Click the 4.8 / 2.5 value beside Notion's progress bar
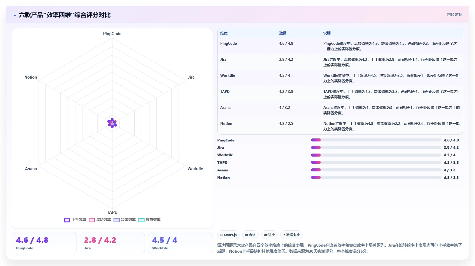Image resolution: width=475 pixels, height=266 pixels. click(451, 178)
